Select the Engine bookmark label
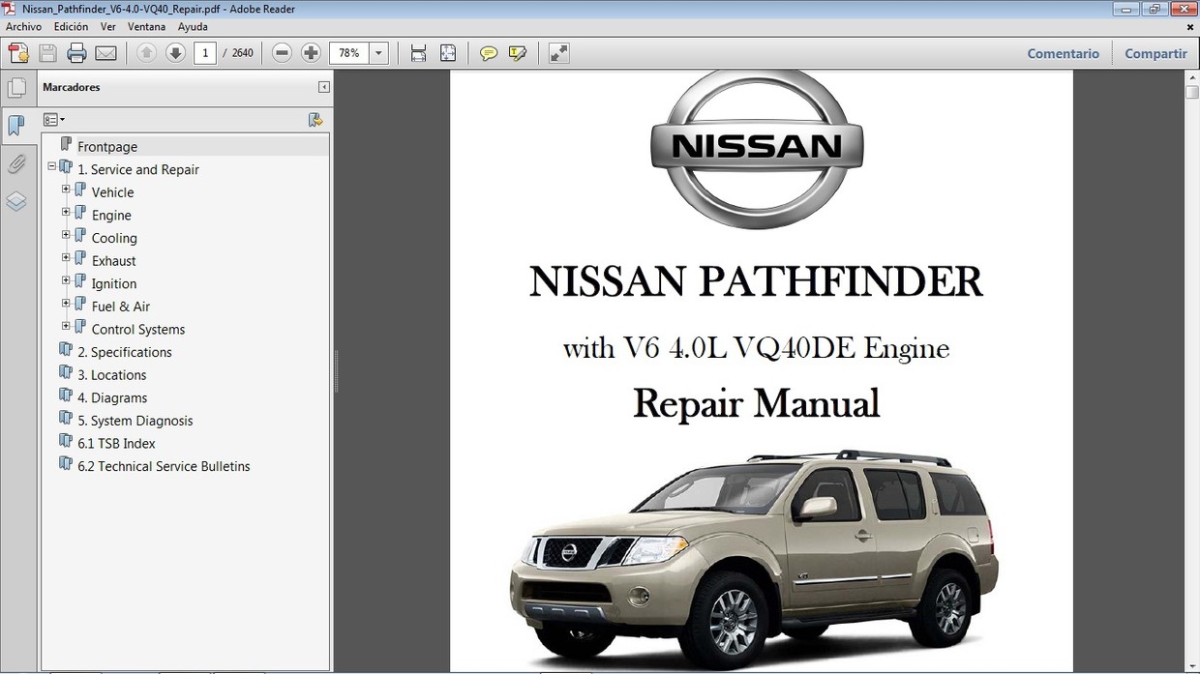1200x674 pixels. coord(111,216)
